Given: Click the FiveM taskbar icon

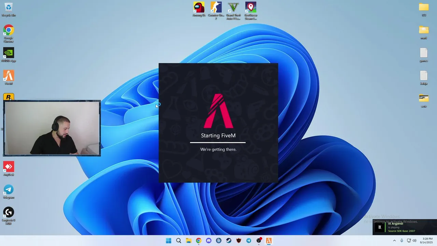Looking at the screenshot, I should (269, 241).
